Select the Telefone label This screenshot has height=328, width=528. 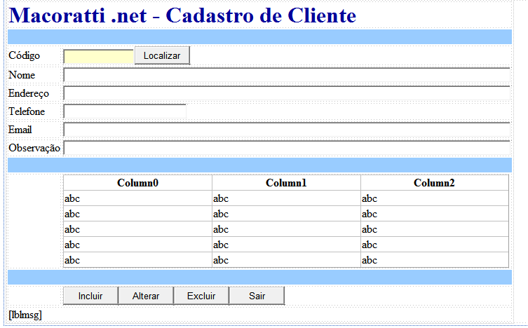(x=27, y=111)
